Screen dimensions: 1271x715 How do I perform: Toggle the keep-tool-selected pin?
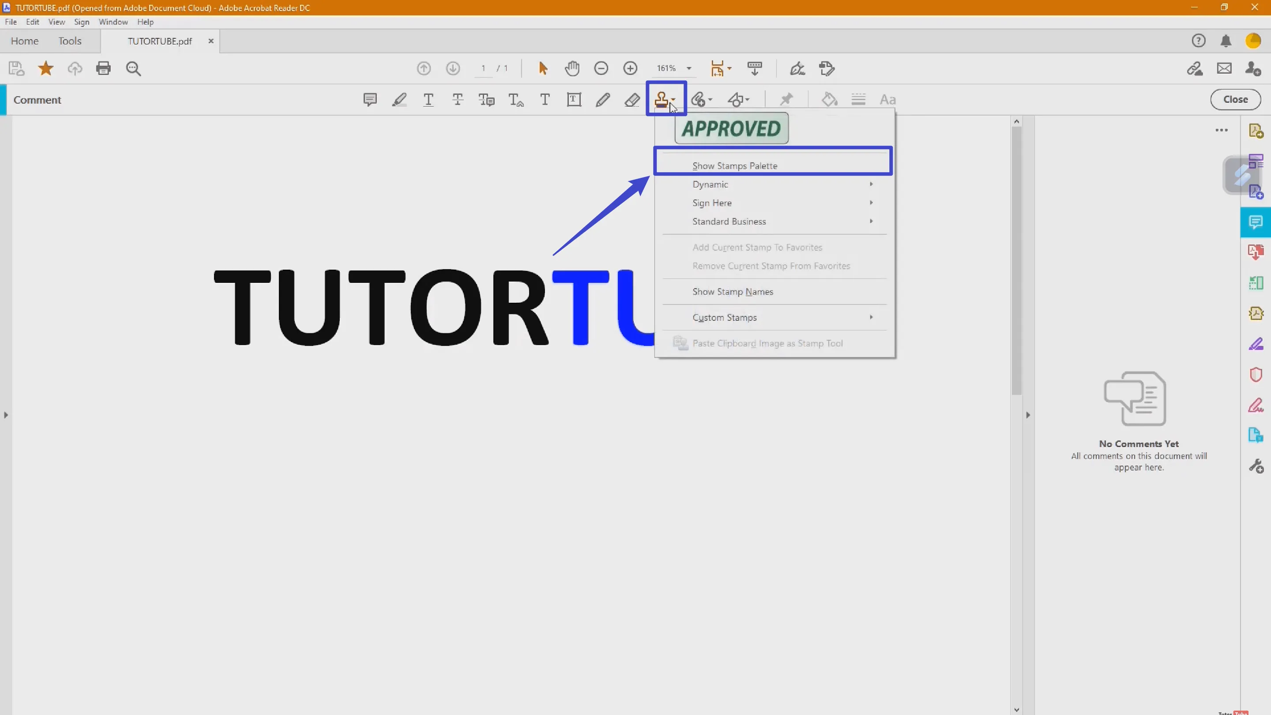coord(786,99)
